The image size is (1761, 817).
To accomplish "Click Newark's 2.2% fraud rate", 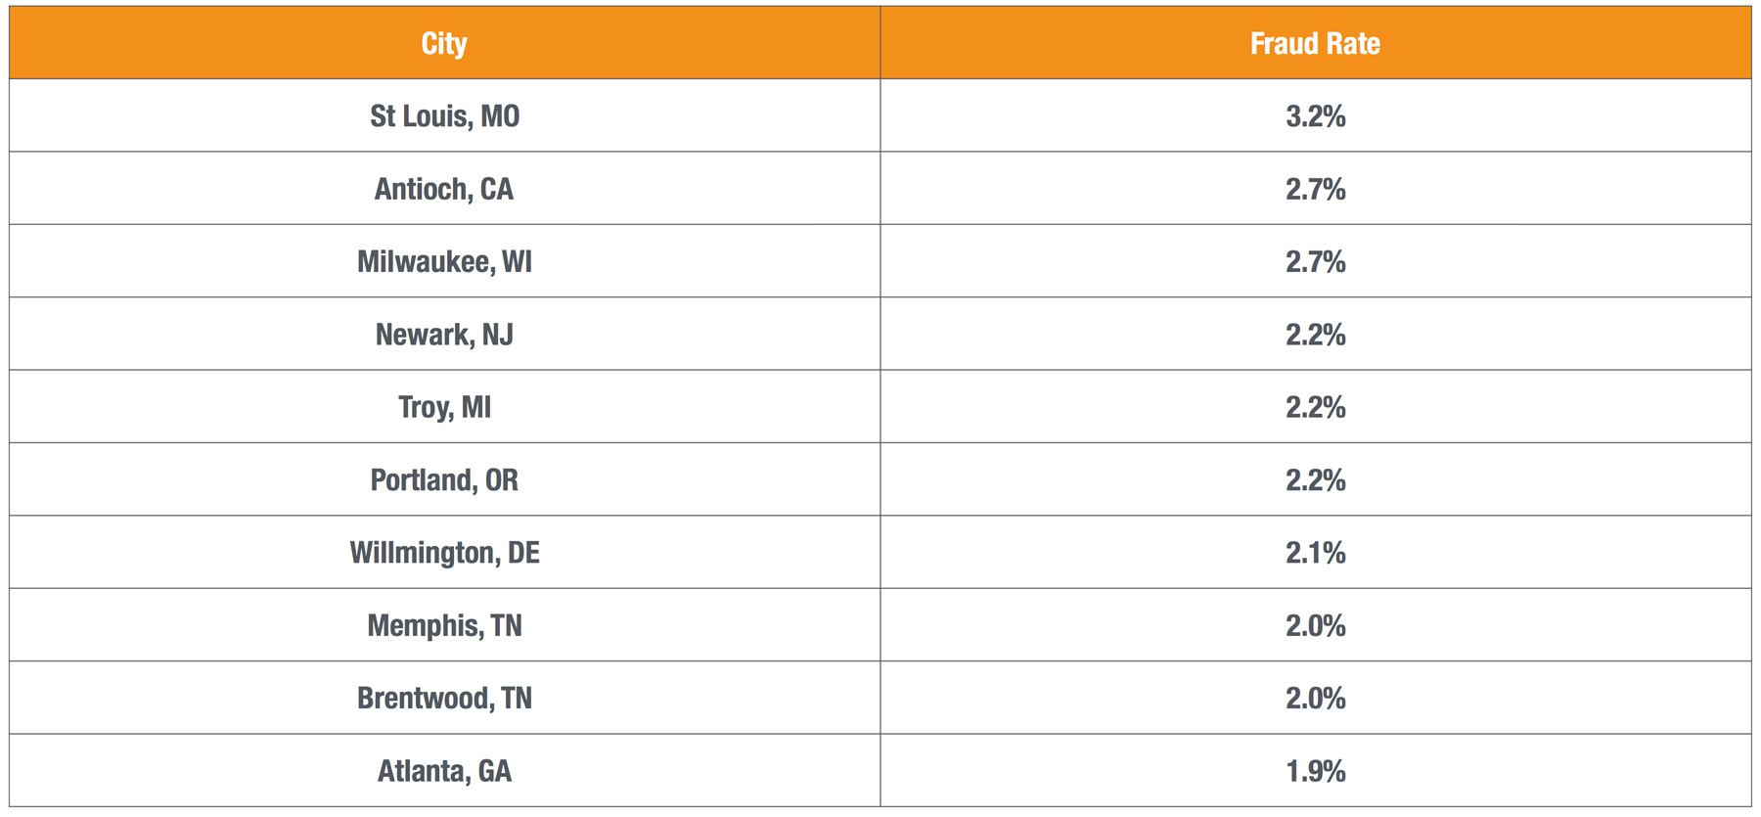I will coord(1315,335).
